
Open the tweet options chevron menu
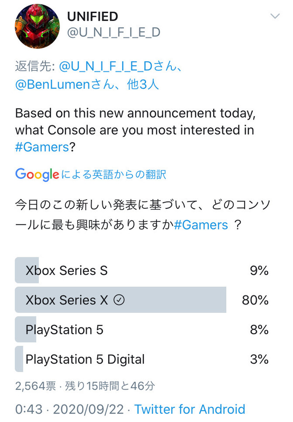tap(275, 17)
